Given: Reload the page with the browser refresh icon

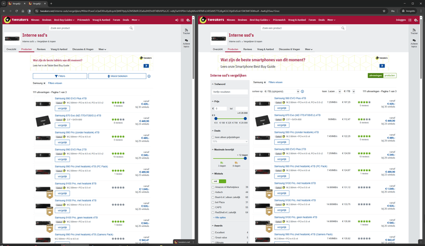Looking at the screenshot, I should [16, 11].
